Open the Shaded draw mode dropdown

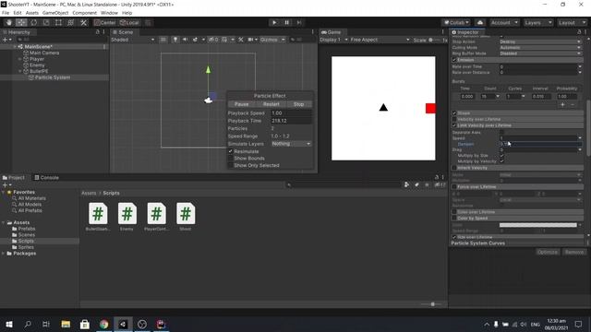pyautogui.click(x=132, y=40)
